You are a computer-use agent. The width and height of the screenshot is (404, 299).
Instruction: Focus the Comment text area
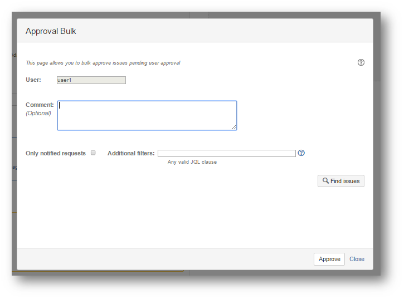pos(147,115)
